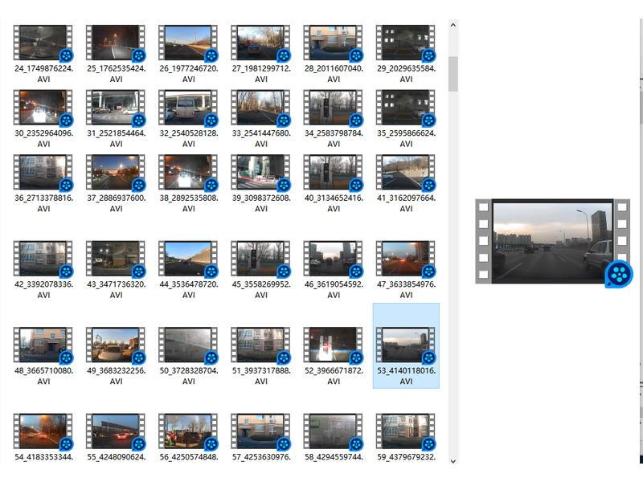643x482 pixels.
Task: Click the file list scrollbar thumb
Action: tap(453, 74)
